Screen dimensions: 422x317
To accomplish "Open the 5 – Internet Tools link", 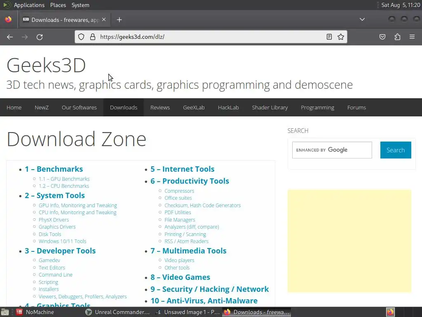I will click(x=183, y=169).
